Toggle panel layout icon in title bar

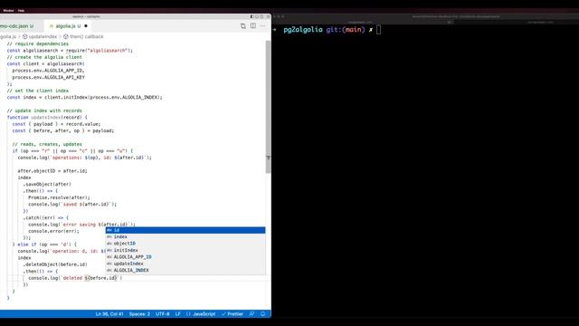pos(257,16)
